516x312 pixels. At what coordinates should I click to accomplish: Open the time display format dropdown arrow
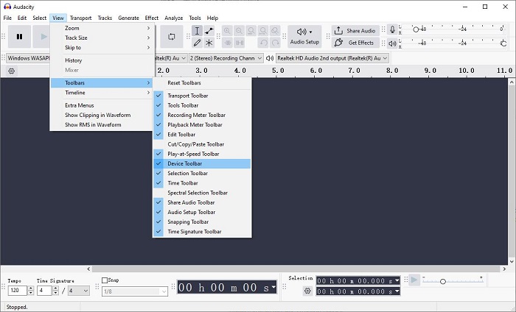click(273, 288)
